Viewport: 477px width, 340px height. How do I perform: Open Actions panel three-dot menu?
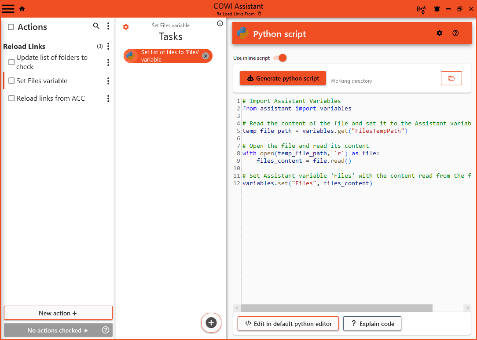pos(108,26)
